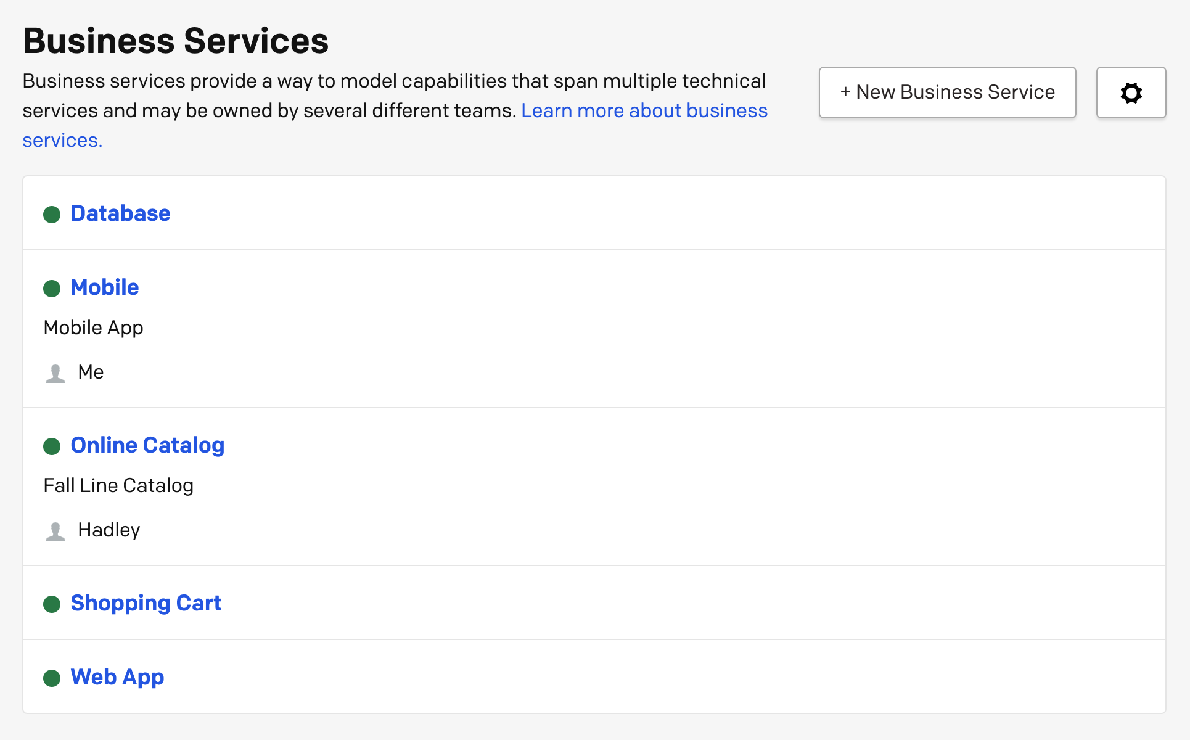Click the Mobile service status indicator
The image size is (1190, 740).
coord(52,288)
